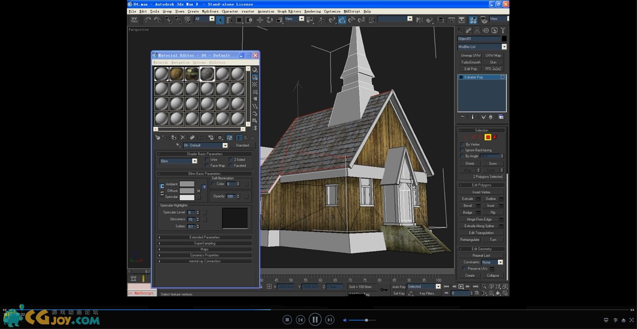Viewport: 637px width, 329px height.
Task: Open the Layer Manager icon
Action: [440, 20]
